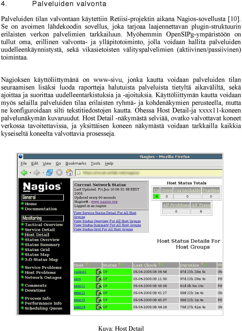Open Service Problems in the sidebar

click(43, 267)
